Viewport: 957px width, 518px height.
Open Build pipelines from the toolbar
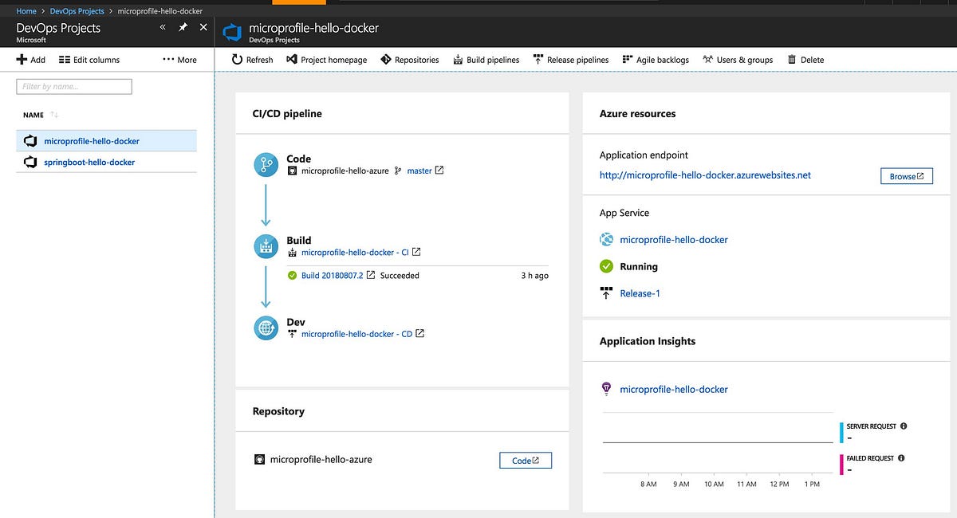coord(459,59)
